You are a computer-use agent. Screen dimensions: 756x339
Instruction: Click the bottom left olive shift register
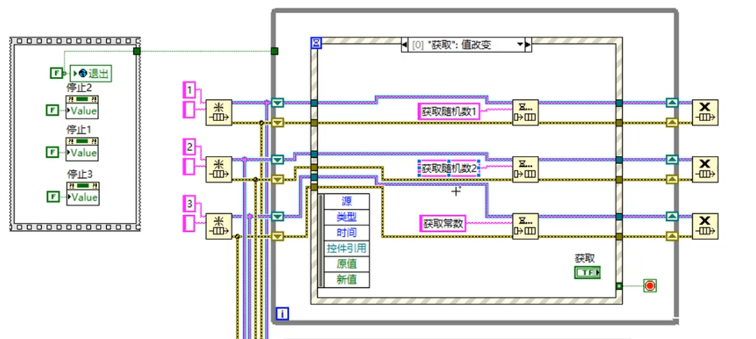[277, 236]
